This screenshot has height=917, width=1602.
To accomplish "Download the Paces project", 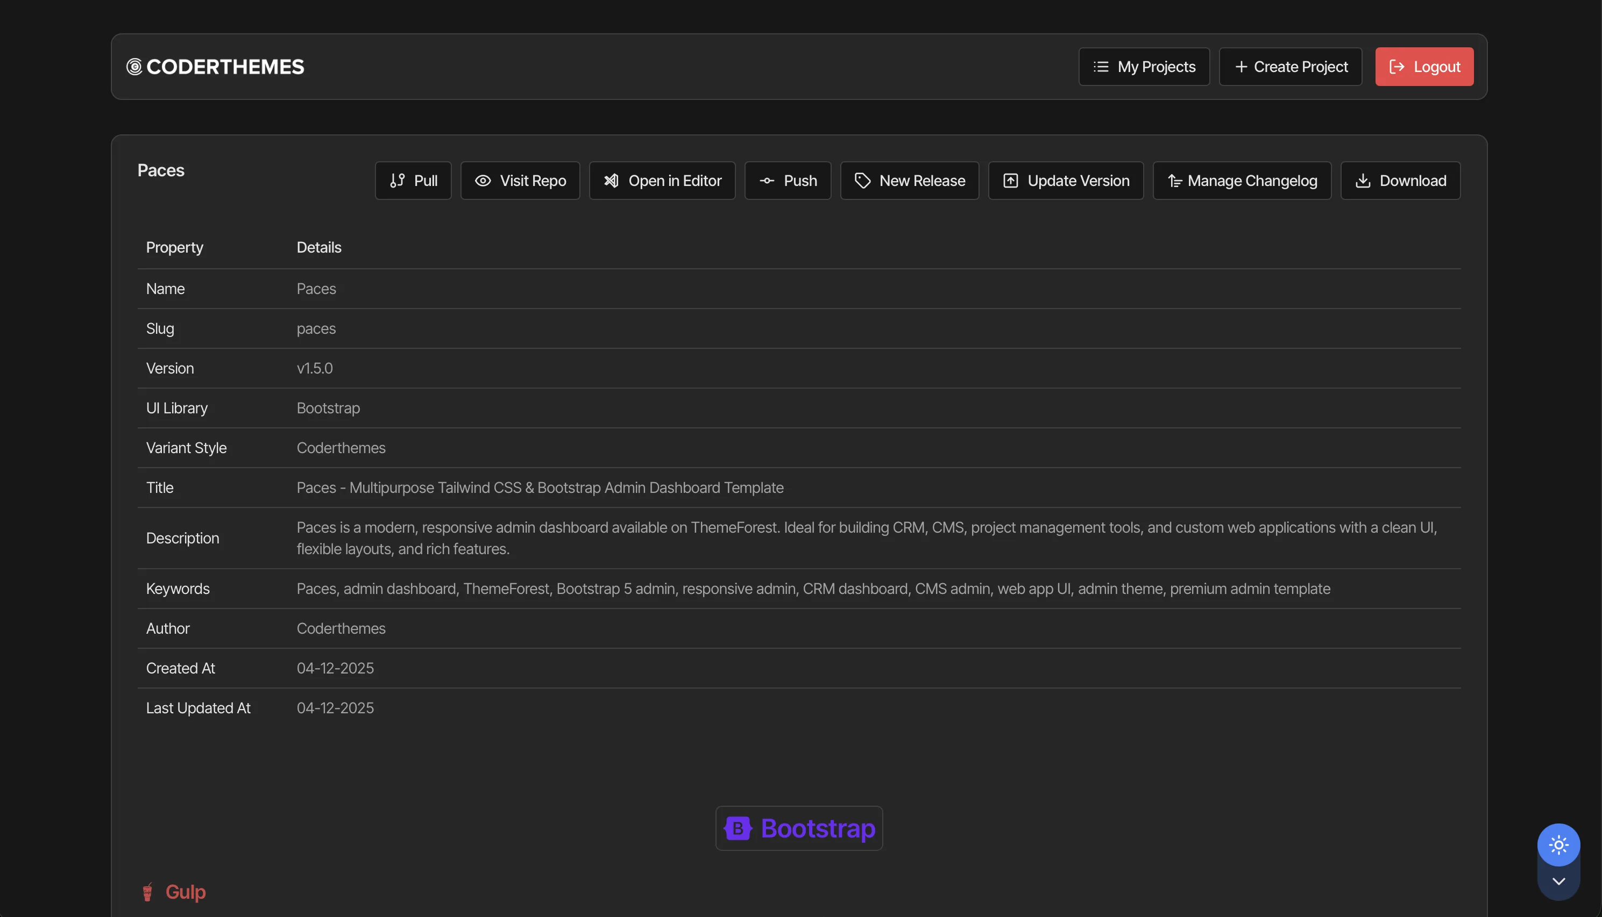I will [x=1400, y=181].
